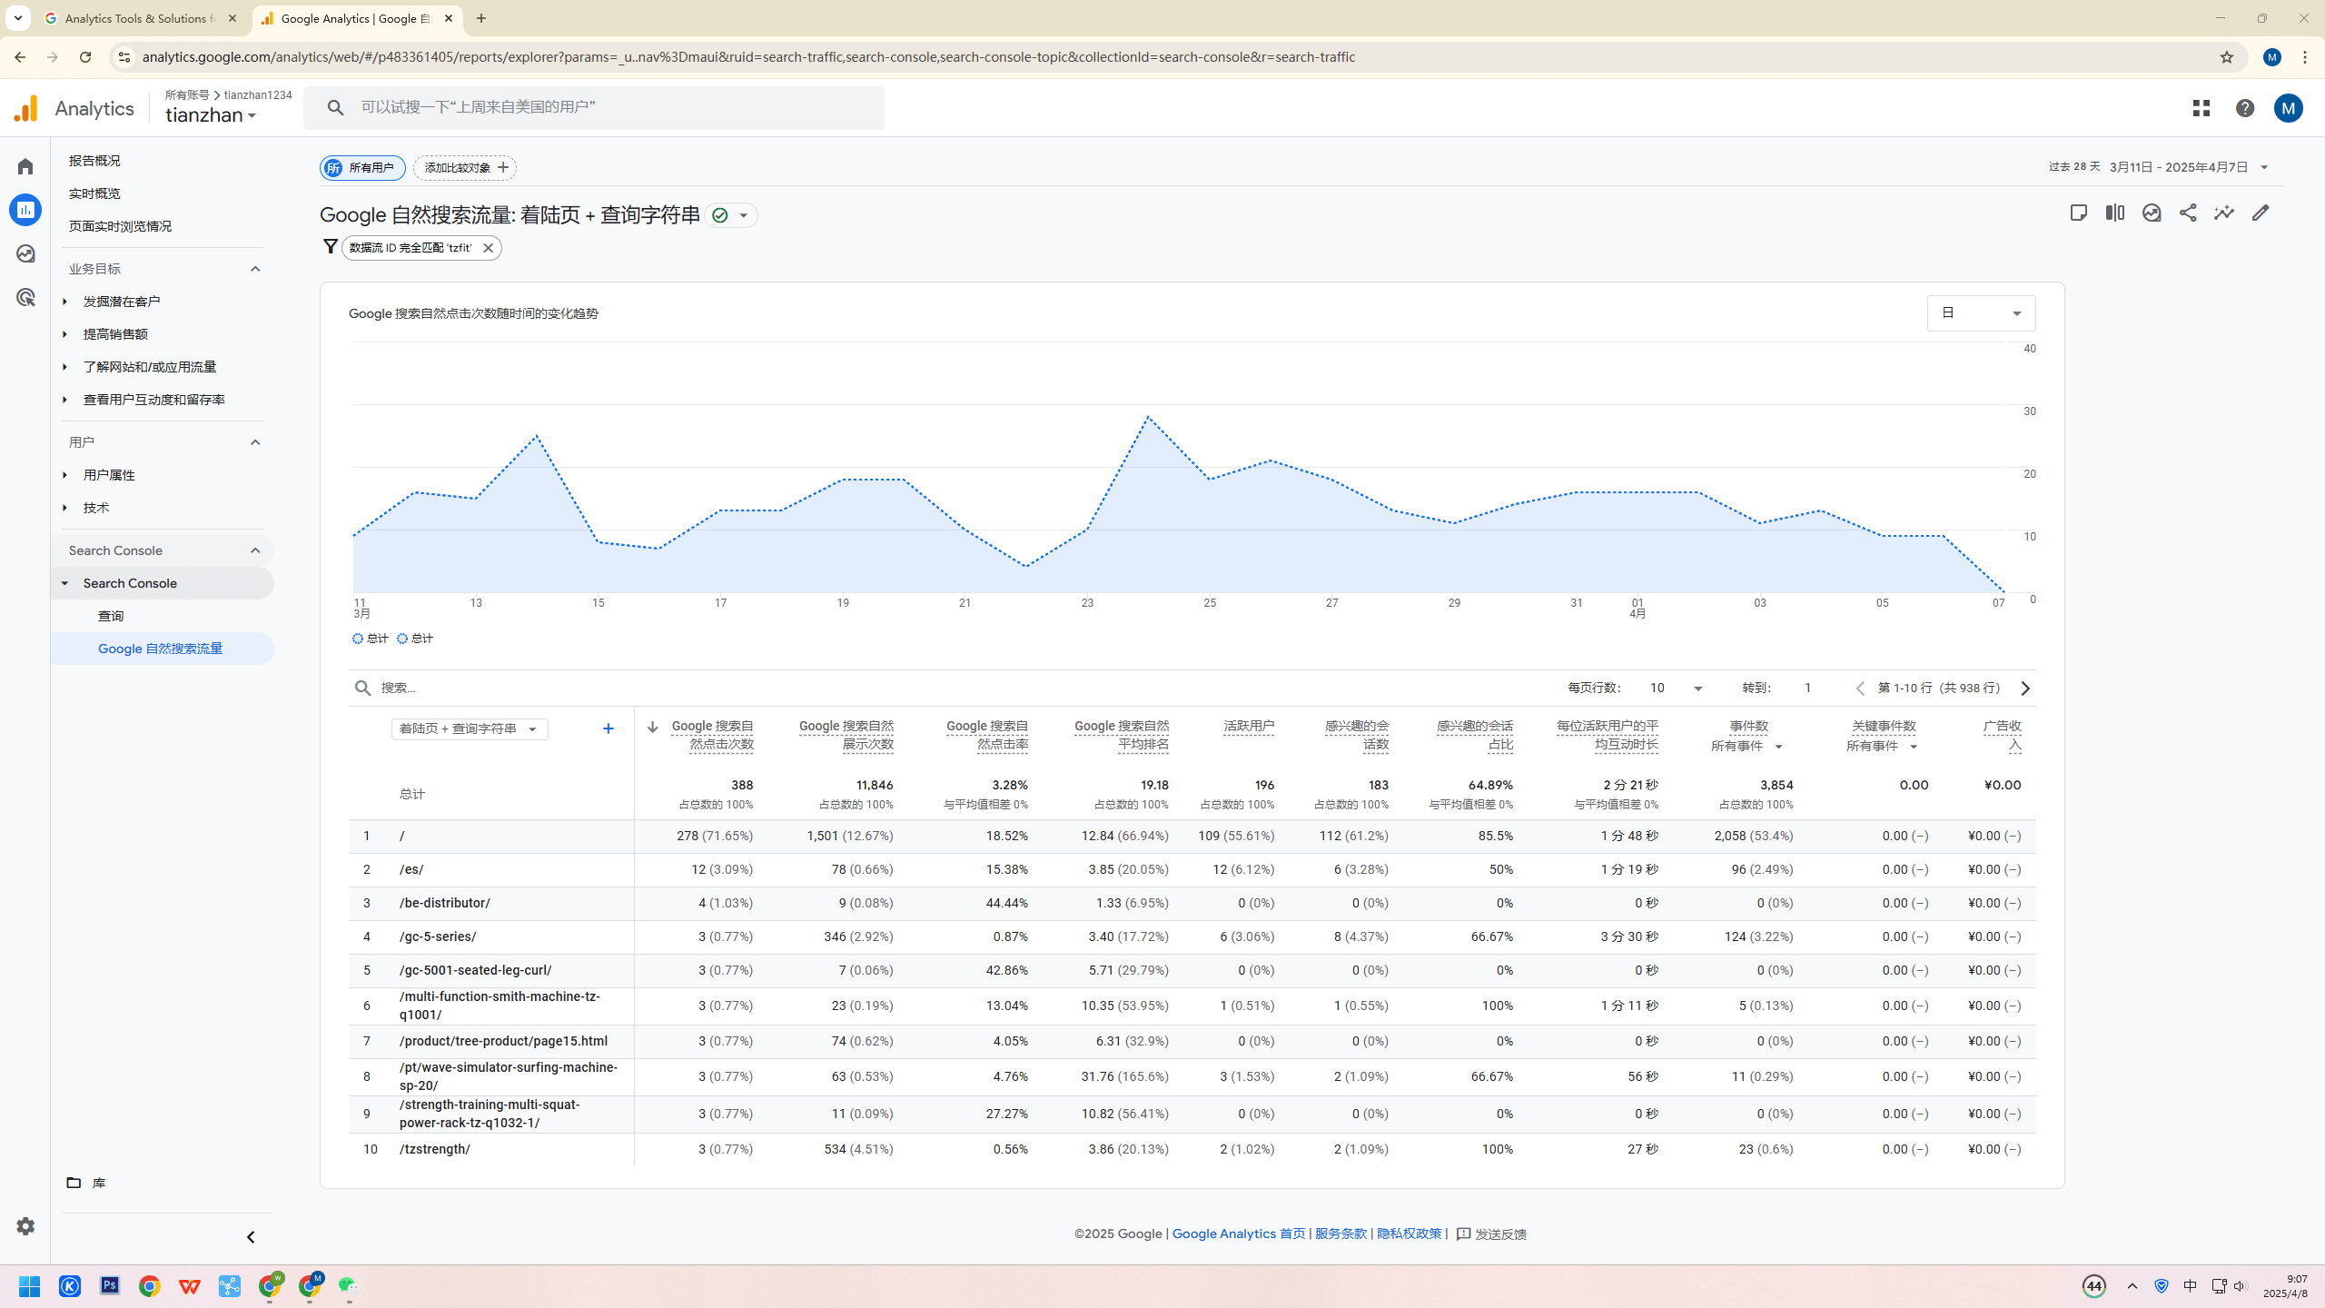
Task: Open the Explore icon in left rail
Action: [25, 253]
